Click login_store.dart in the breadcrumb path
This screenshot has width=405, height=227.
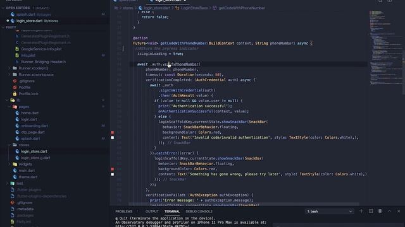click(x=157, y=8)
